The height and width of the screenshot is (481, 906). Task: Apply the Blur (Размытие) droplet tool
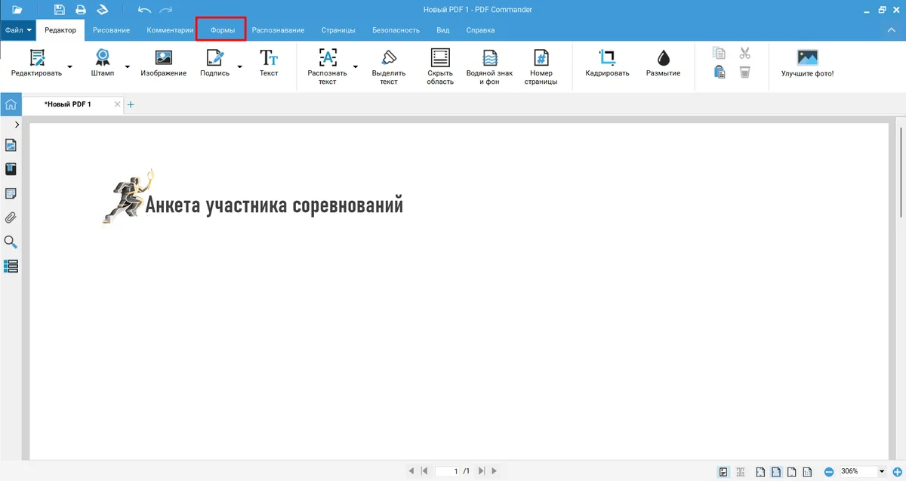click(x=663, y=59)
